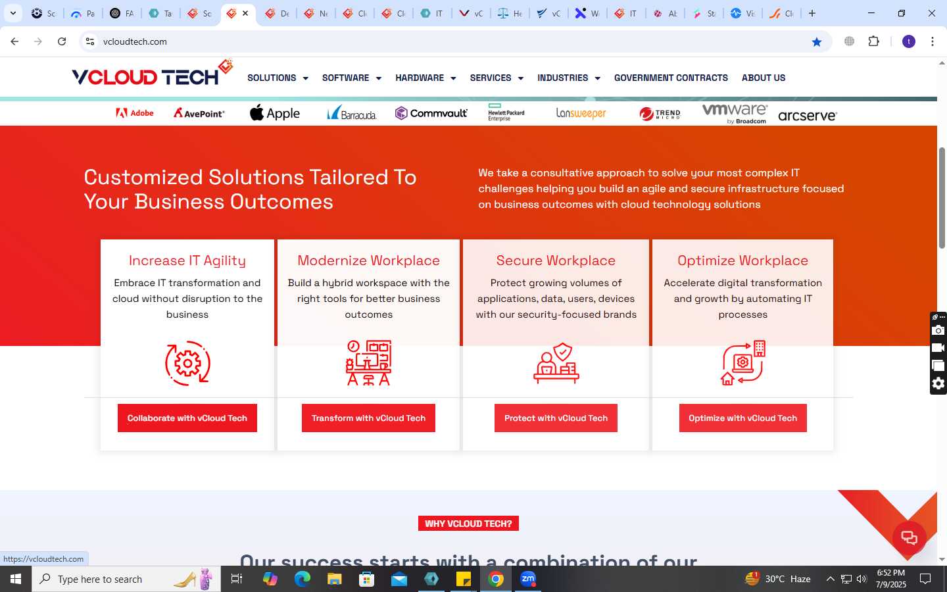Click the Modernize Workplace heading

pos(368,260)
